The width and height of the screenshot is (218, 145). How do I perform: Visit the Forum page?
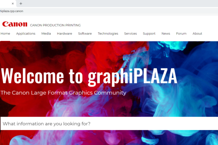(181, 34)
